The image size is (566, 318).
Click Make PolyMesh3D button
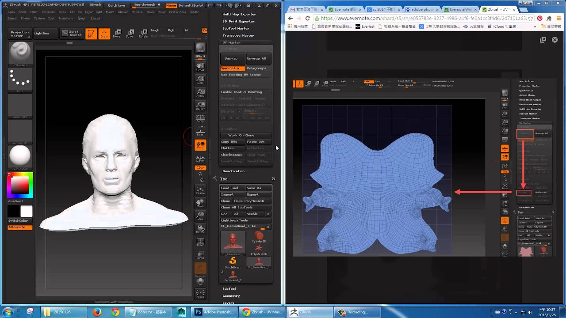tap(252, 201)
